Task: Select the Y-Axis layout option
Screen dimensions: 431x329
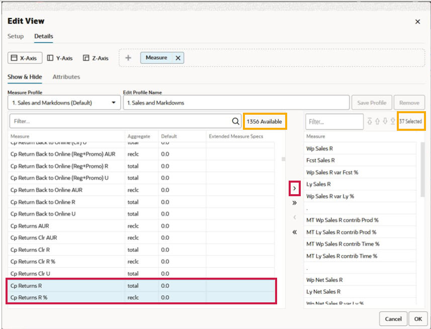Action: tap(60, 57)
